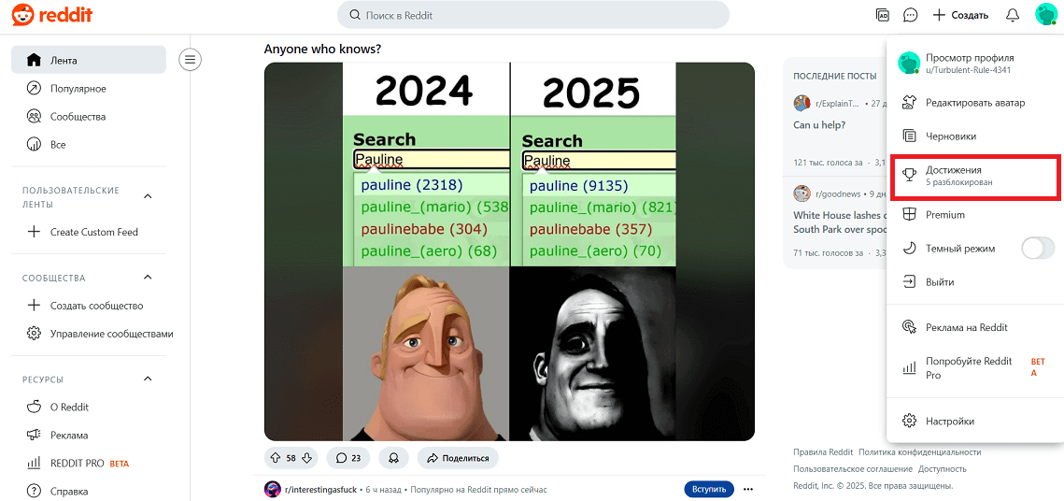Click Выйти to log out
1064x501 pixels.
tap(974, 281)
